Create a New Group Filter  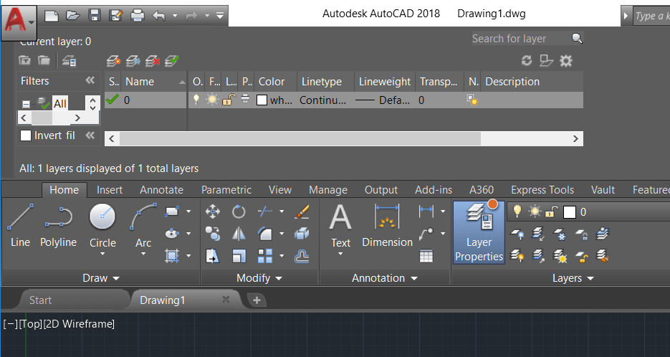44,60
